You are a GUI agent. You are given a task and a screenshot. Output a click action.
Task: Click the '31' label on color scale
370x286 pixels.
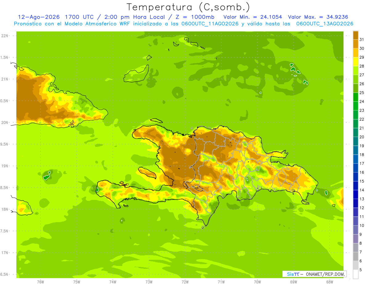click(362, 39)
